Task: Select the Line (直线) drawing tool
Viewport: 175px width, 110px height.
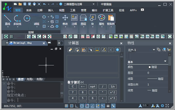Action: tap(8, 20)
